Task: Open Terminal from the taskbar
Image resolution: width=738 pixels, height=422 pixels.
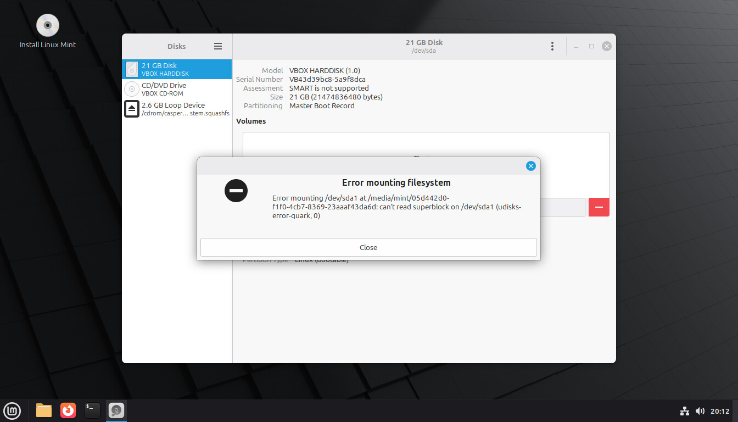Action: tap(92, 410)
